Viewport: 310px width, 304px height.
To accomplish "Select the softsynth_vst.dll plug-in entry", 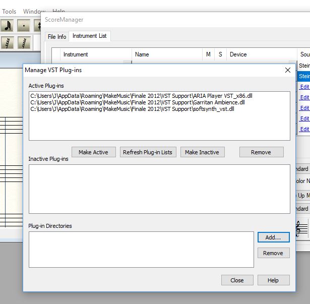I will pos(132,108).
